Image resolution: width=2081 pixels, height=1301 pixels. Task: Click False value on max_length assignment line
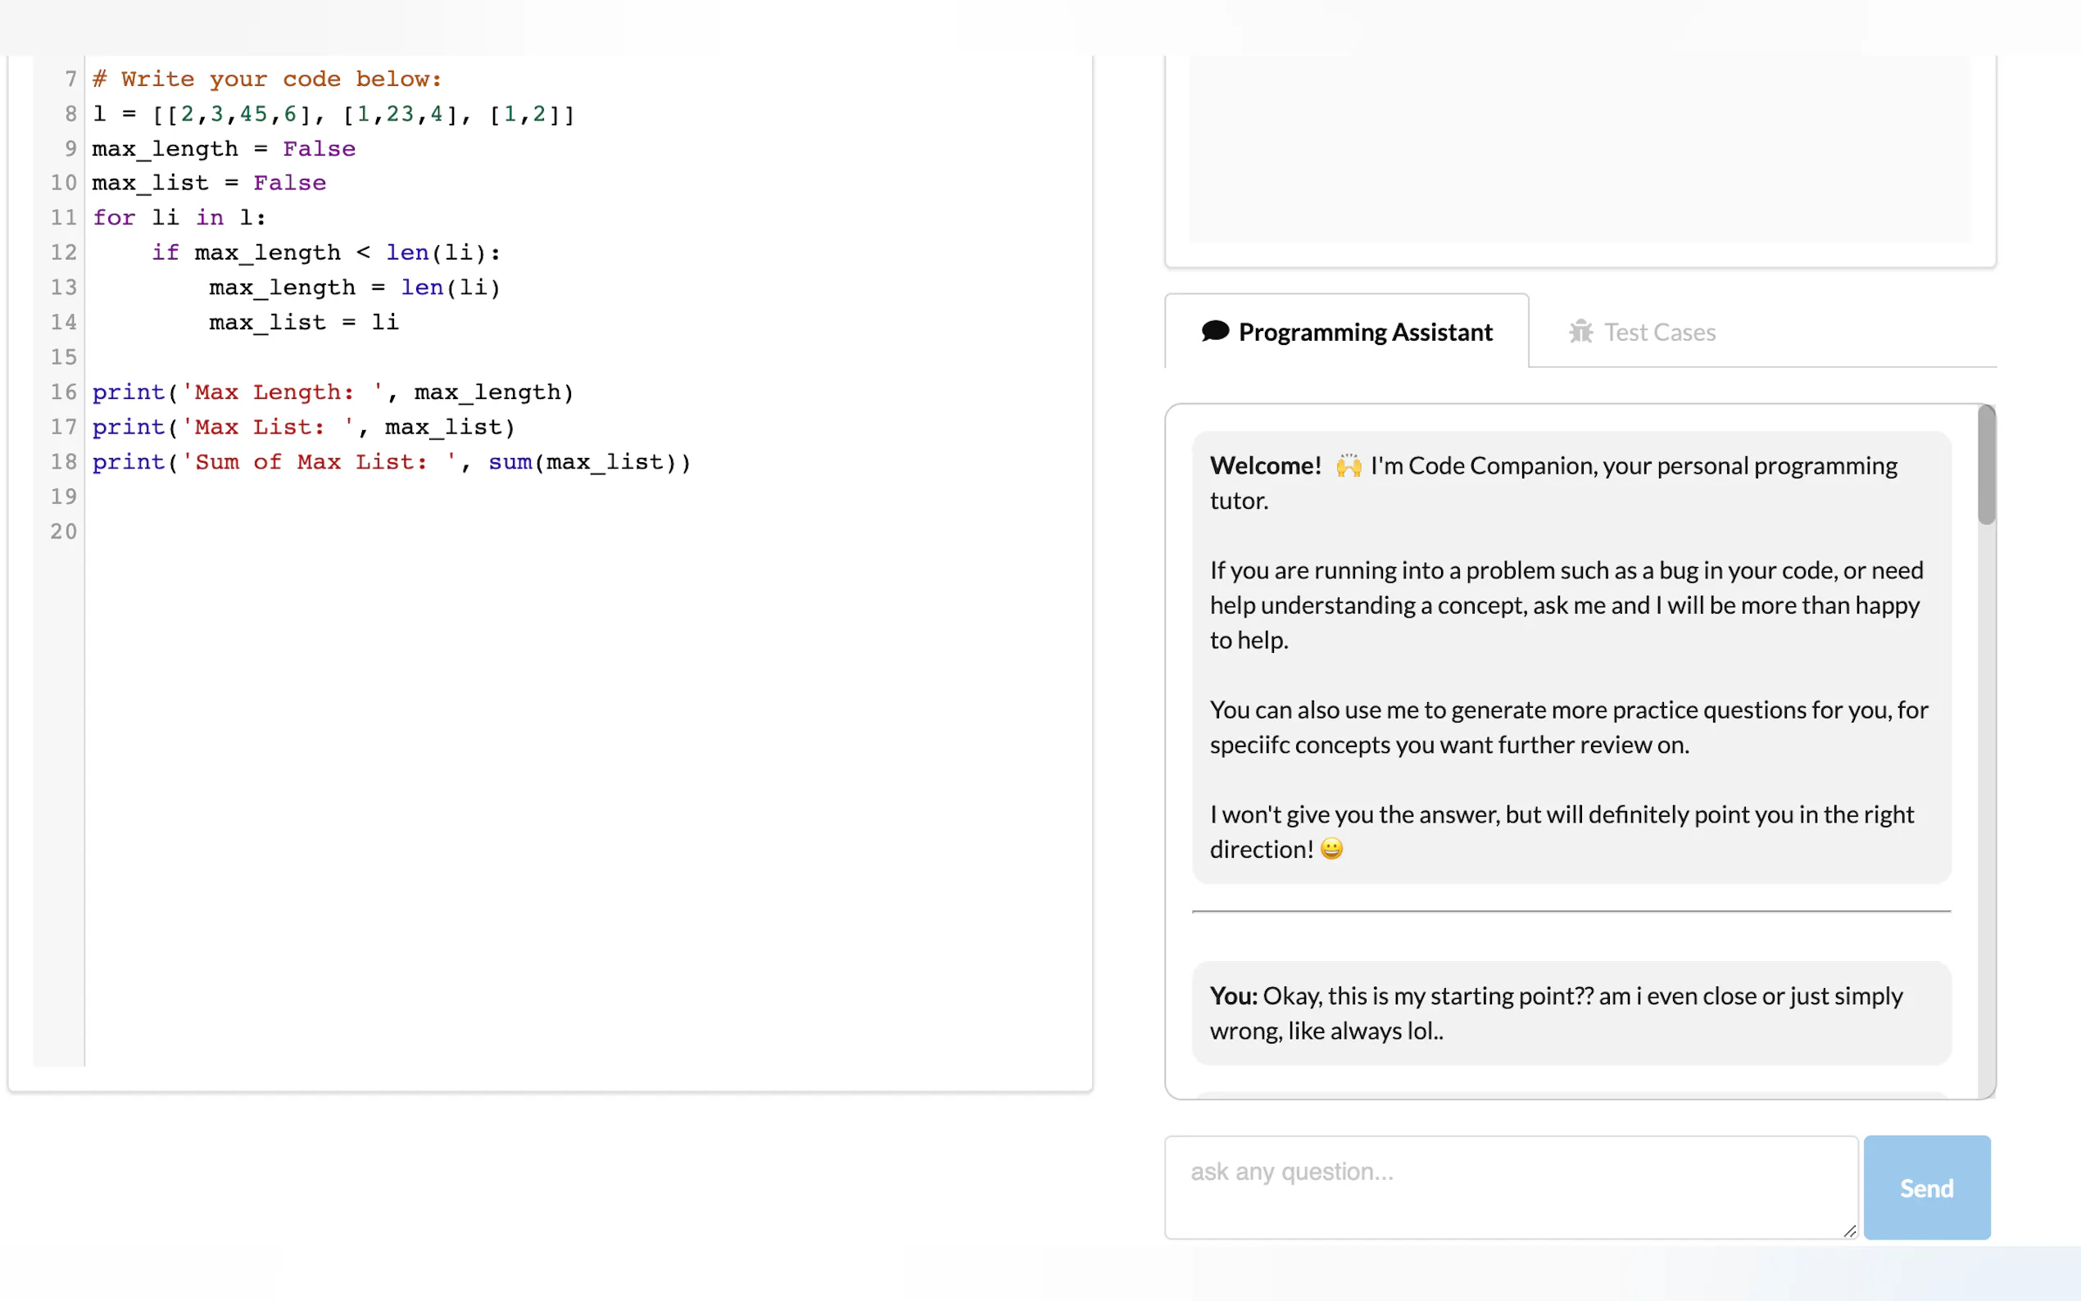(319, 149)
